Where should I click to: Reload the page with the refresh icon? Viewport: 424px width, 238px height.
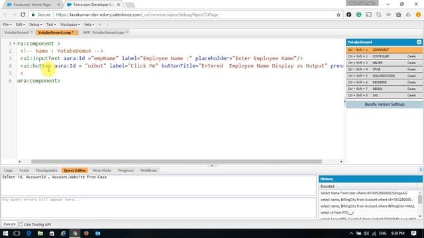click(23, 15)
